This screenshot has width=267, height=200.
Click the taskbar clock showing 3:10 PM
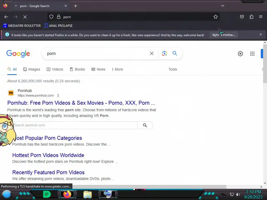[253, 194]
